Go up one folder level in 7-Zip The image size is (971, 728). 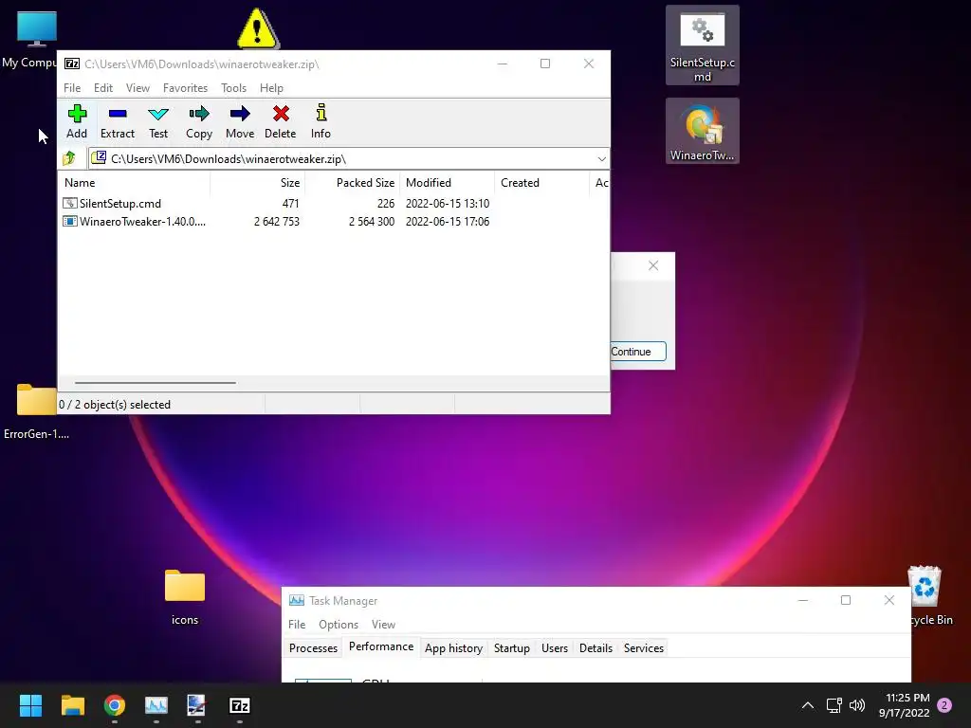[68, 158]
